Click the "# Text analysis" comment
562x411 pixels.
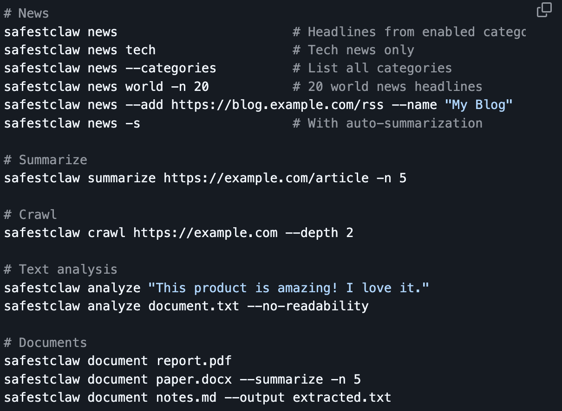60,270
